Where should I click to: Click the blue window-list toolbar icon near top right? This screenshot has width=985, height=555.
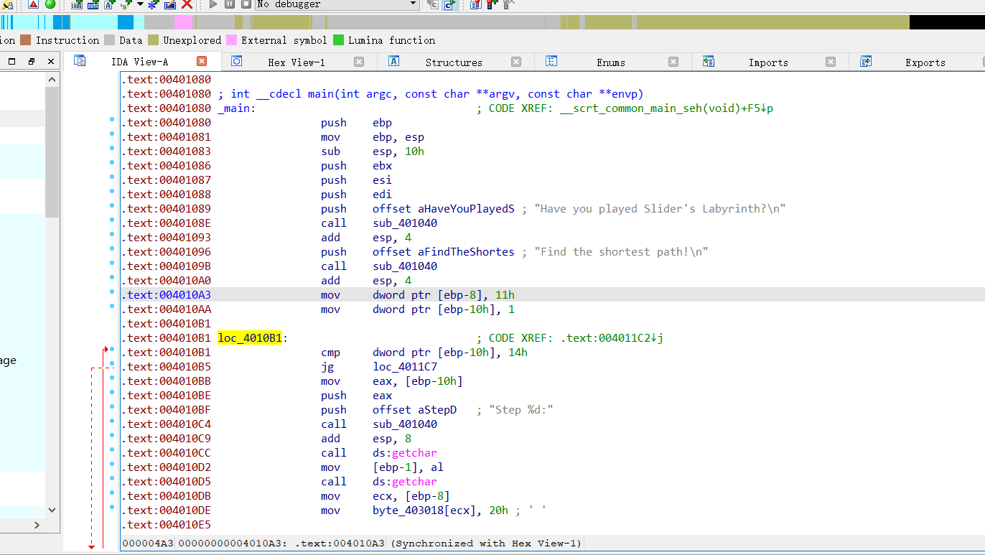475,4
